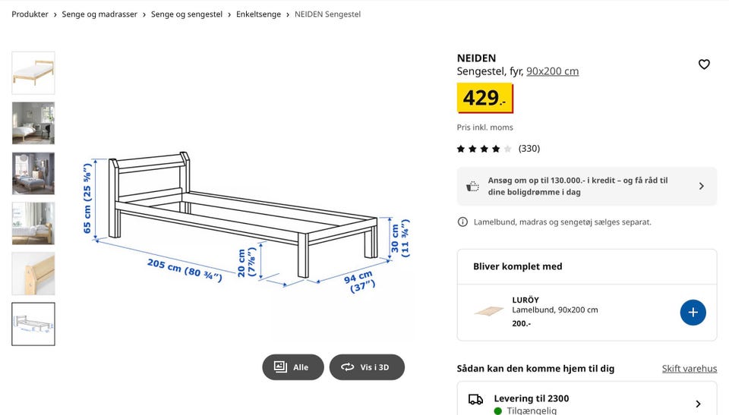Image resolution: width=729 pixels, height=415 pixels.
Task: Click Skift varehus link
Action: tap(689, 369)
